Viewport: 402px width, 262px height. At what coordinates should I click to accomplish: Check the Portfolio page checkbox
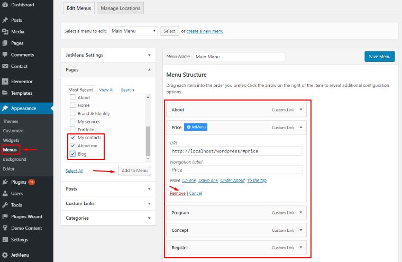tap(73, 130)
